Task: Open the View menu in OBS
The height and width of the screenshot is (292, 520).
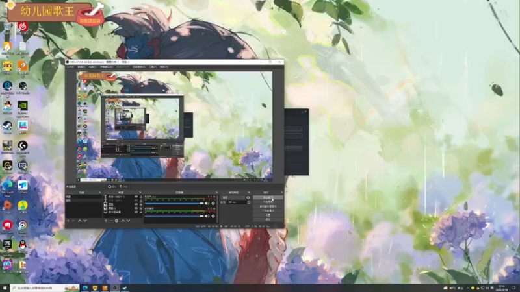Action: [x=92, y=67]
